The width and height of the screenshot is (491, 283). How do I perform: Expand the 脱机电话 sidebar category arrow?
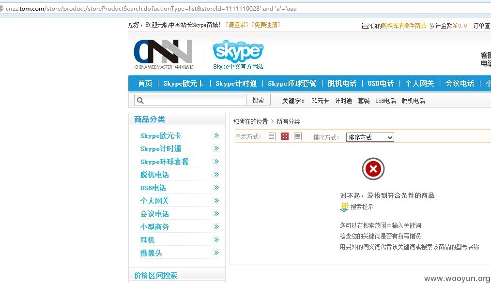[x=216, y=175]
